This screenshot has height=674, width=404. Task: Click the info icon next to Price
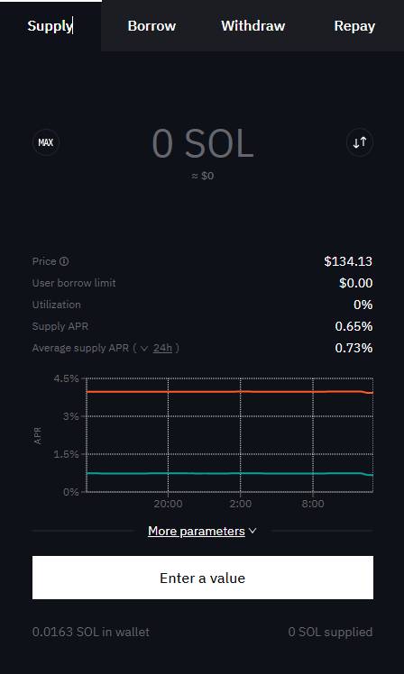64,261
